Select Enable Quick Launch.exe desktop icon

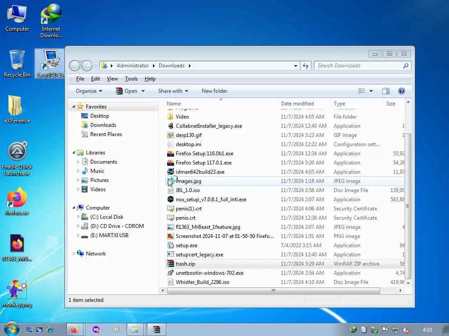pyautogui.click(x=17, y=158)
